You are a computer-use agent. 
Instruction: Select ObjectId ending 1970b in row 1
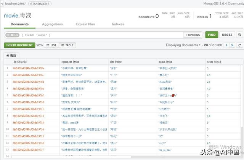click(x=28, y=68)
